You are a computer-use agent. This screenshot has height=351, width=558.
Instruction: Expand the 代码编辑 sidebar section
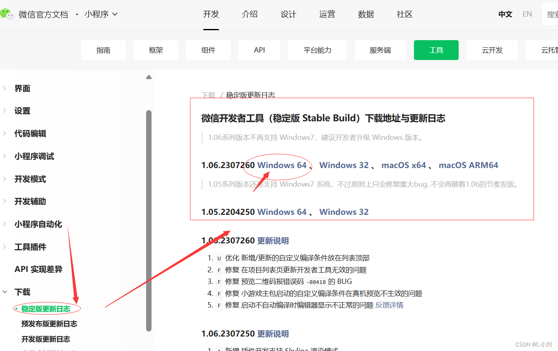click(x=30, y=134)
